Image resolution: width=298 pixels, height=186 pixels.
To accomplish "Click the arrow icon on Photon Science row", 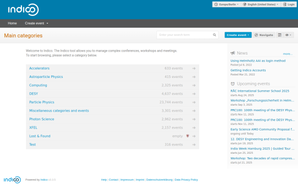I will coord(194,119).
